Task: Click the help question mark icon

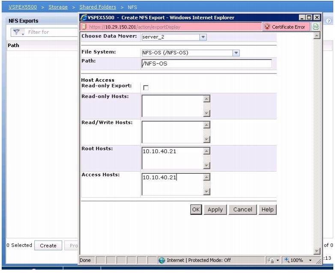Action: 329,21
